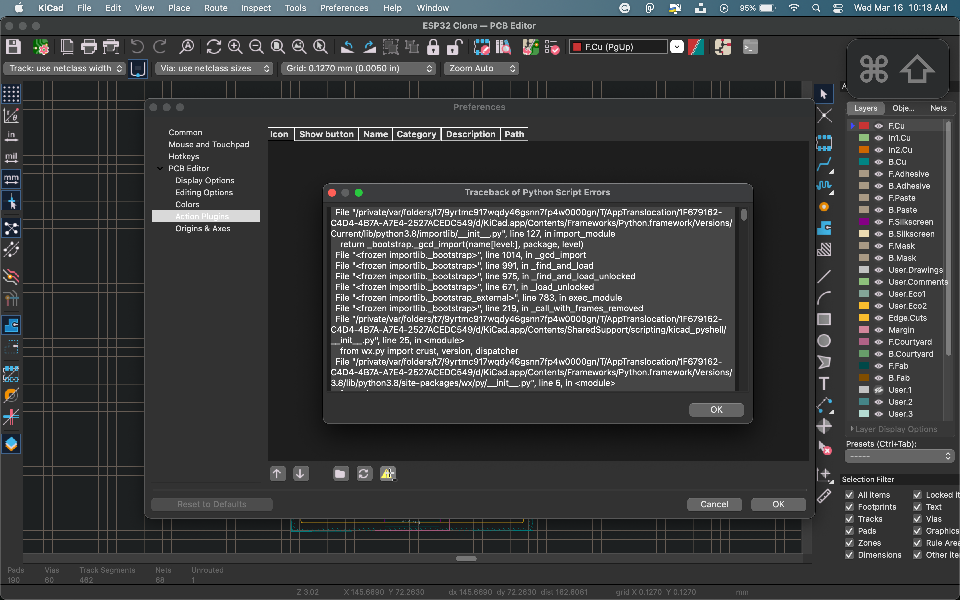Dismiss the traceback with OK button

point(716,410)
